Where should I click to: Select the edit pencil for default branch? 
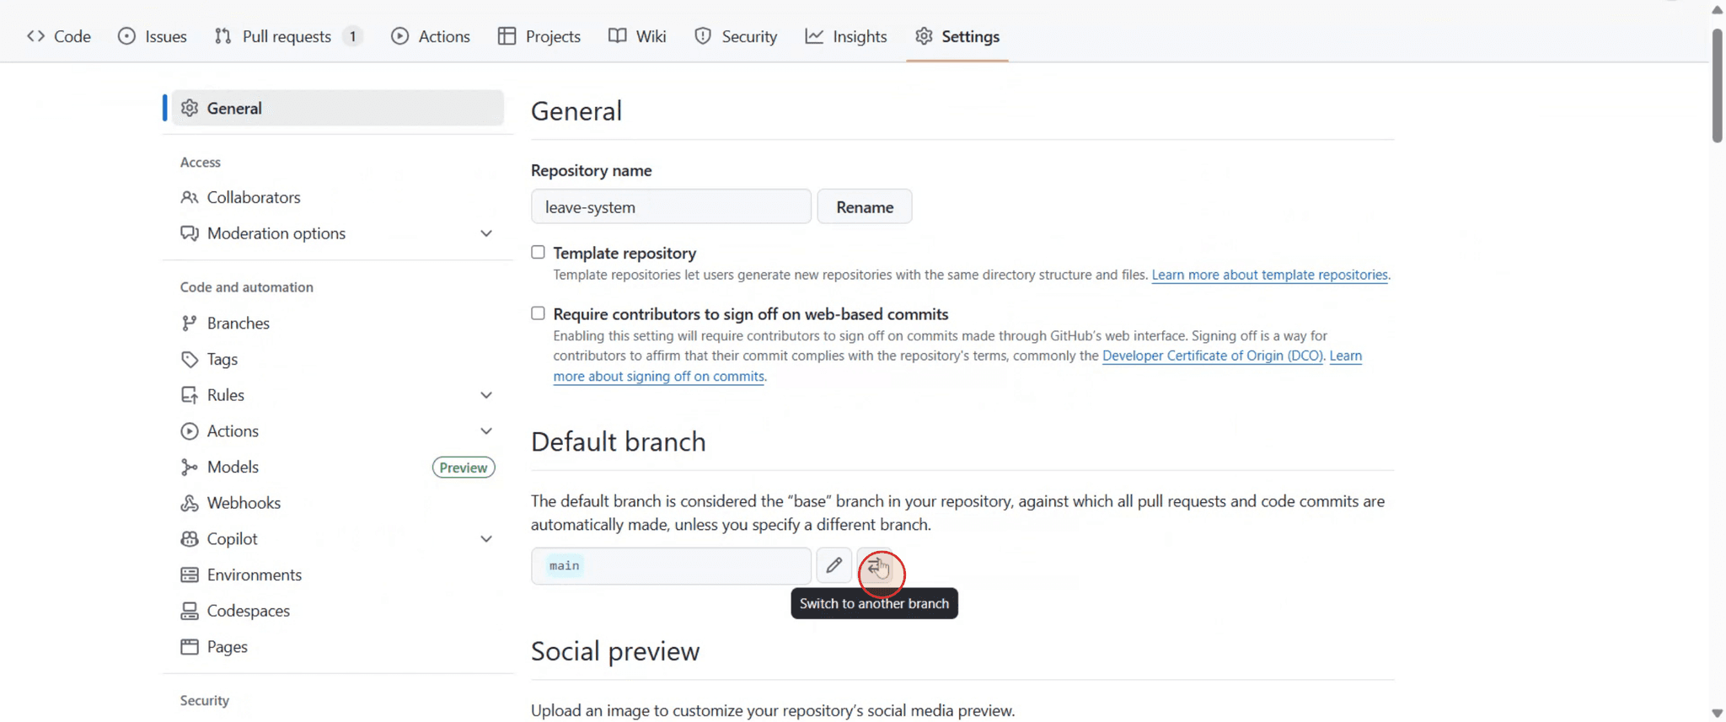(x=834, y=565)
